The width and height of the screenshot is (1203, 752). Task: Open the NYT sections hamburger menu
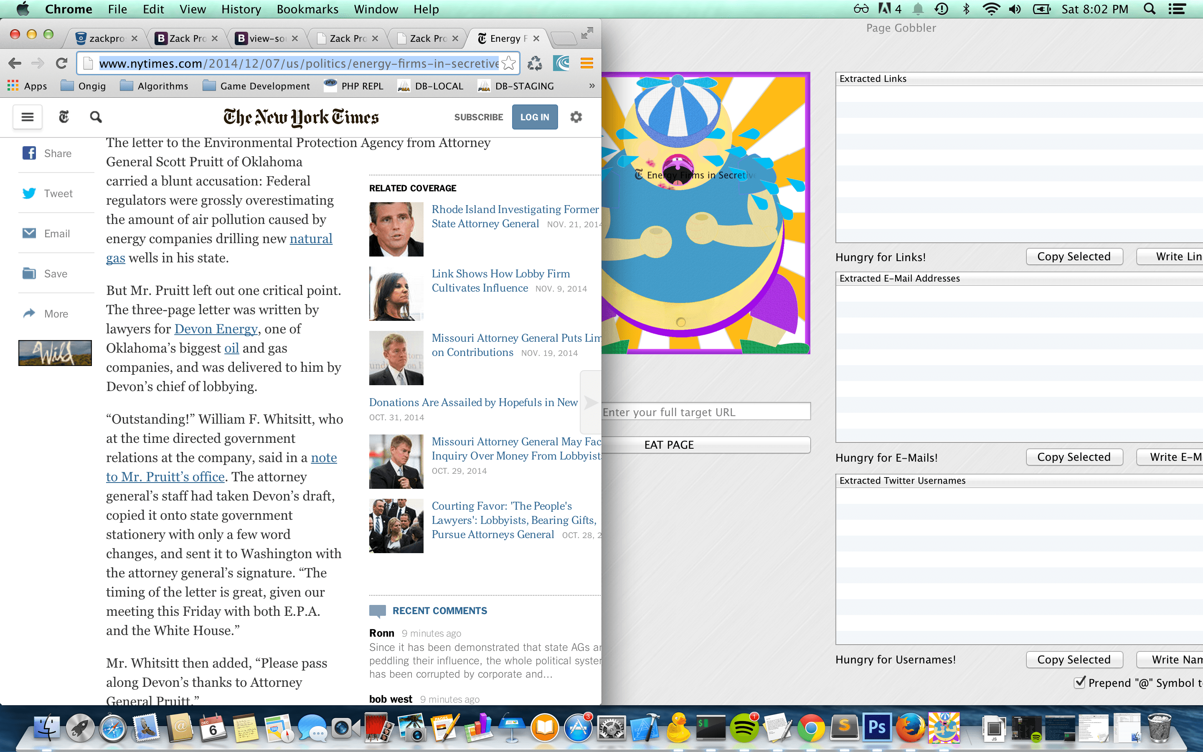point(27,117)
